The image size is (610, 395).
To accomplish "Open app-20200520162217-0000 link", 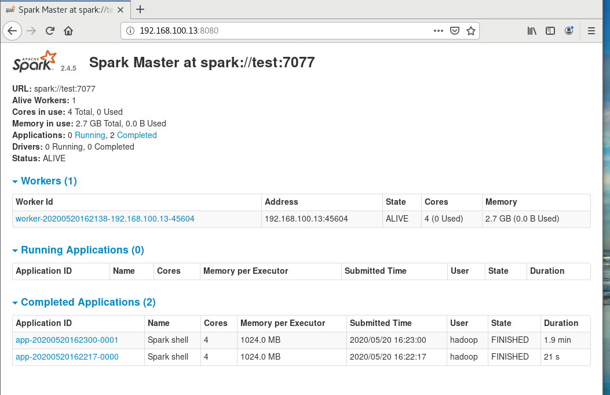I will pyautogui.click(x=67, y=357).
